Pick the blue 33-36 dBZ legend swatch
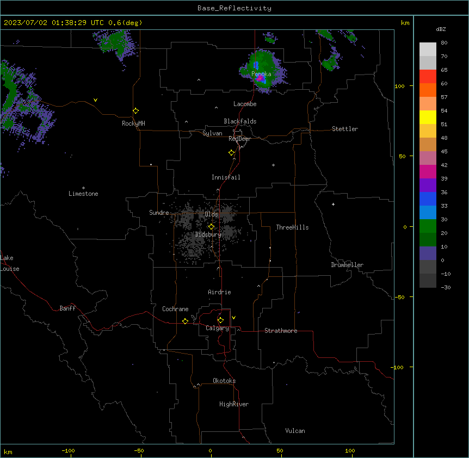 [x=428, y=199]
